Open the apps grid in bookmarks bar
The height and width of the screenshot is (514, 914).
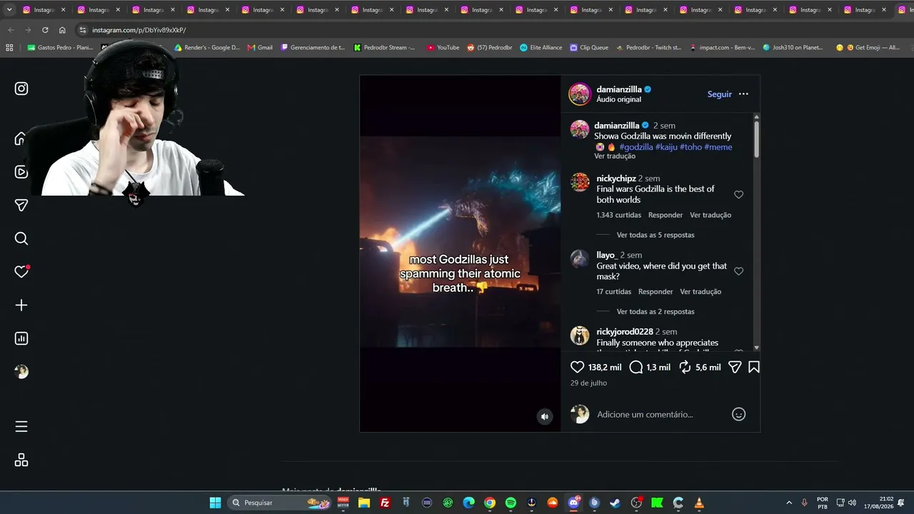click(9, 48)
